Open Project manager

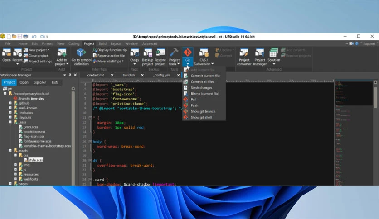tap(260, 57)
